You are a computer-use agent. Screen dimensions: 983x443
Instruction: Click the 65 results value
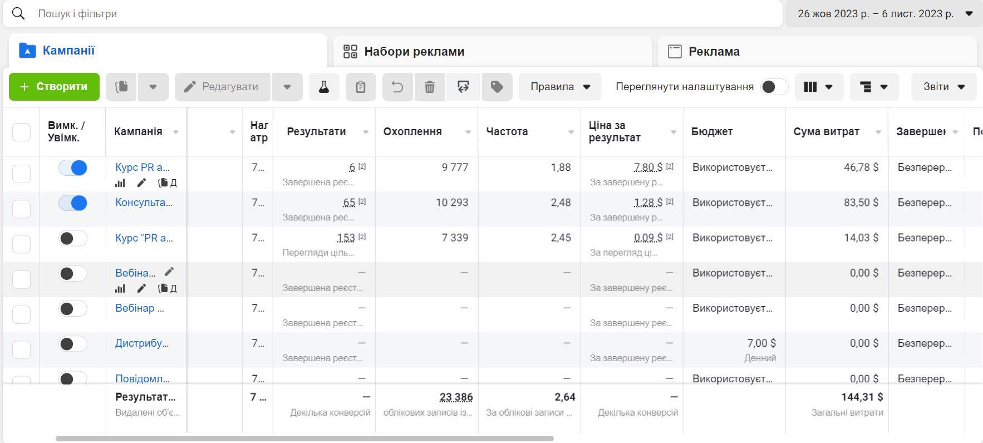tap(349, 203)
